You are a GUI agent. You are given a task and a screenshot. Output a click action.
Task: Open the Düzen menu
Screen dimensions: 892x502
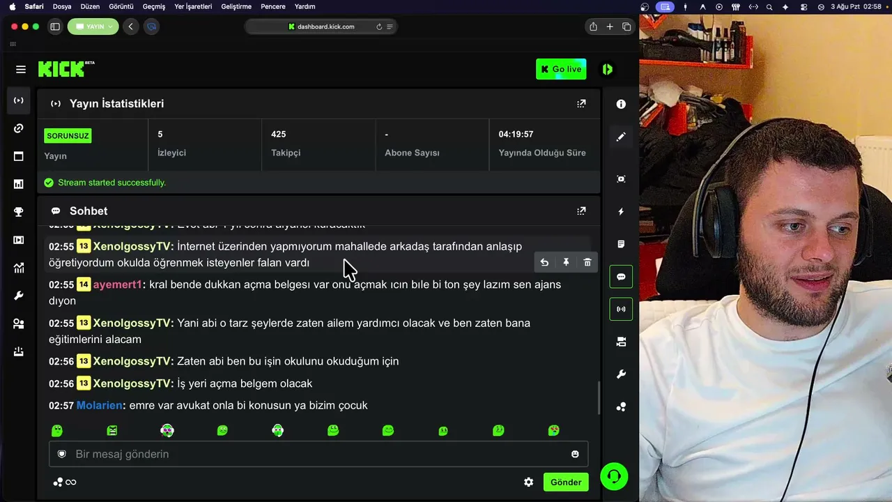(90, 6)
